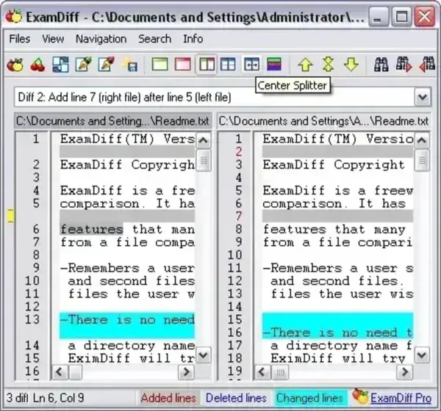Click left pane highlighted line '-There is no need'
The height and width of the screenshot is (411, 441).
click(127, 320)
